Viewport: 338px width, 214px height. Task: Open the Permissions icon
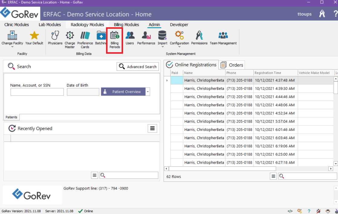199,35
